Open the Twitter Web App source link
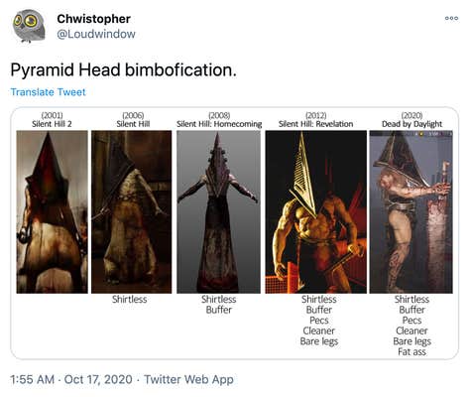Viewport: 471px width, 397px height. 188,379
